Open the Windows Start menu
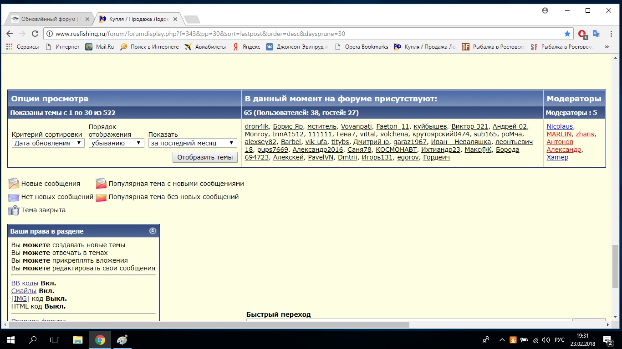This screenshot has width=622, height=349. (10, 339)
